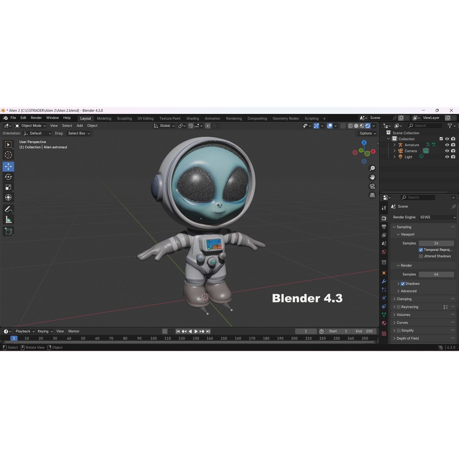Viewport: 459px width, 459px height.
Task: Open the Tool properties tab icon
Action: click(384, 208)
